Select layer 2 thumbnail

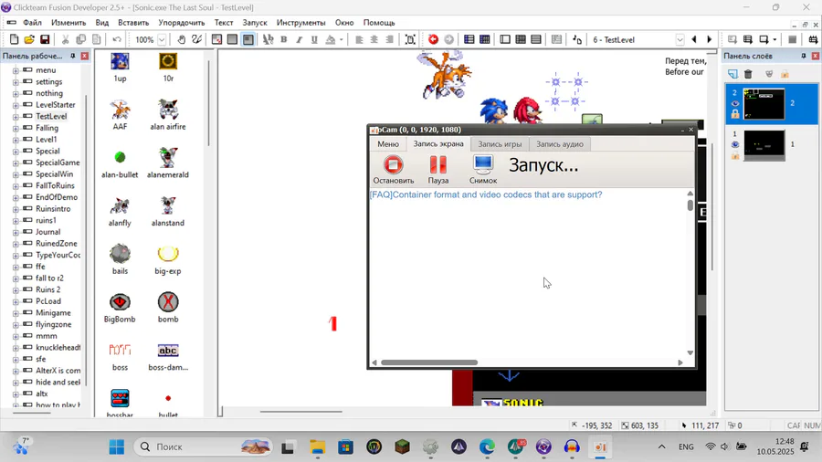click(x=764, y=104)
